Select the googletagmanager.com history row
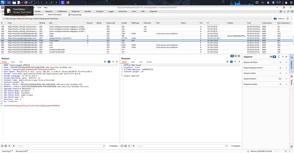Image resolution: width=294 pixels, height=153 pixels. tap(146, 38)
